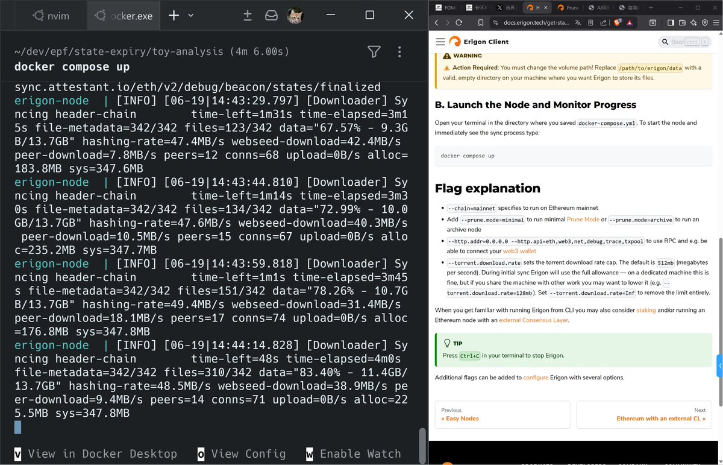723x465 pixels.
Task: Open a new browser tab
Action: click(x=651, y=8)
